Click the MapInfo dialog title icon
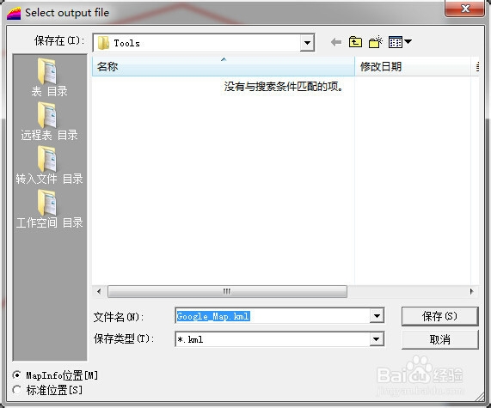This screenshot has width=491, height=408. tap(14, 14)
